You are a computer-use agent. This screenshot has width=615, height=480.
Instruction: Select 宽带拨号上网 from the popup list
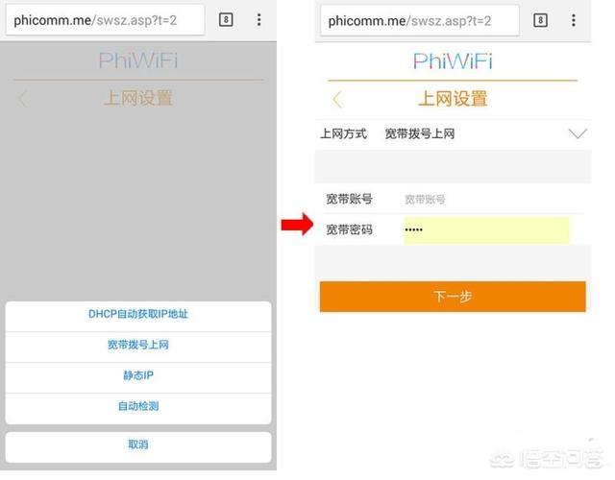[x=138, y=346]
